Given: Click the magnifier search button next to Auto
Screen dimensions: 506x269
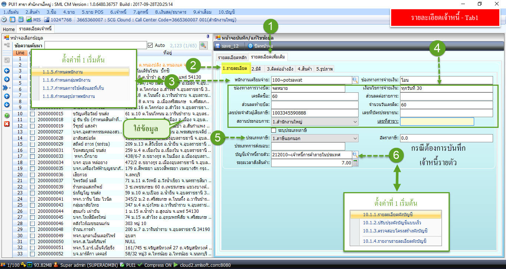Looking at the screenshot, I should [203, 45].
